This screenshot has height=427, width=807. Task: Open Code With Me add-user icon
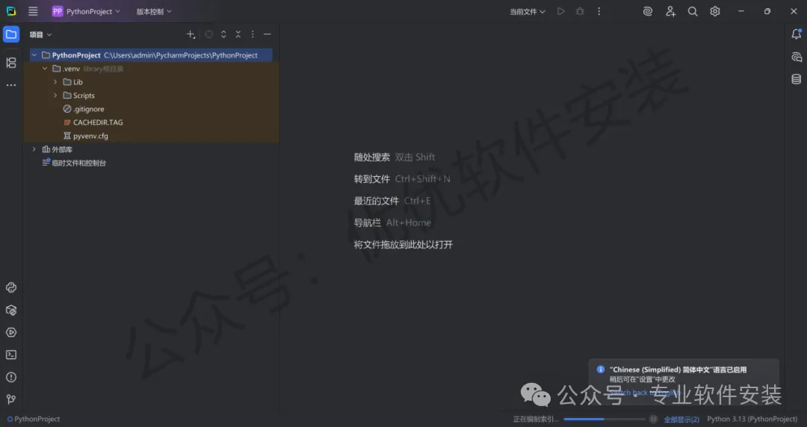point(670,11)
